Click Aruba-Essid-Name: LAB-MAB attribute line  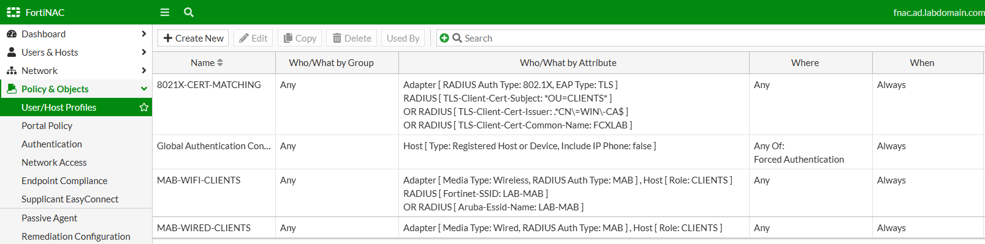click(493, 207)
